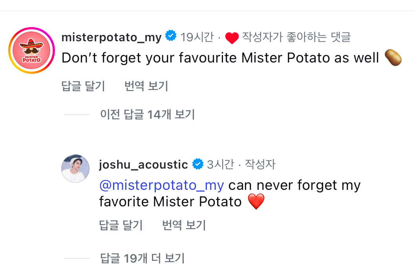Click verified badge beside misterpotato_my
The image size is (415, 270).
pyautogui.click(x=171, y=37)
